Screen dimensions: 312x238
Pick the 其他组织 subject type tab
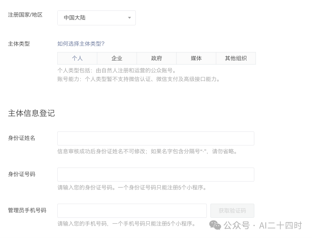236,58
